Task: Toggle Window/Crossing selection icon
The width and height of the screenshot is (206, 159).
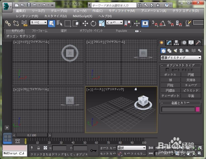Action: tap(76, 23)
